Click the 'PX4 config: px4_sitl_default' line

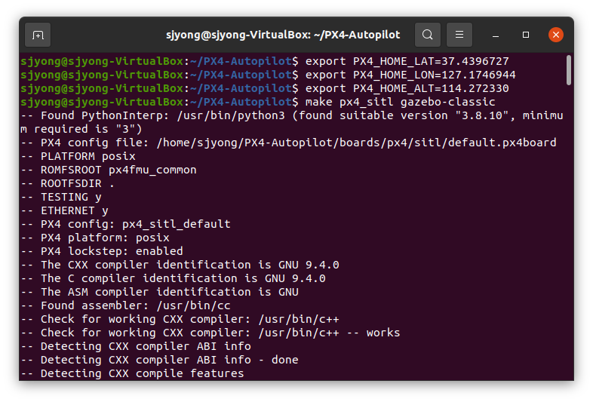click(x=125, y=224)
